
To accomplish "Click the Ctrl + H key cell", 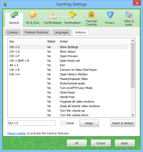I will (x=14, y=74).
